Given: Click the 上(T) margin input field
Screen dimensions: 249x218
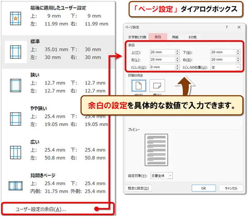Looking at the screenshot, I should pos(162,52).
